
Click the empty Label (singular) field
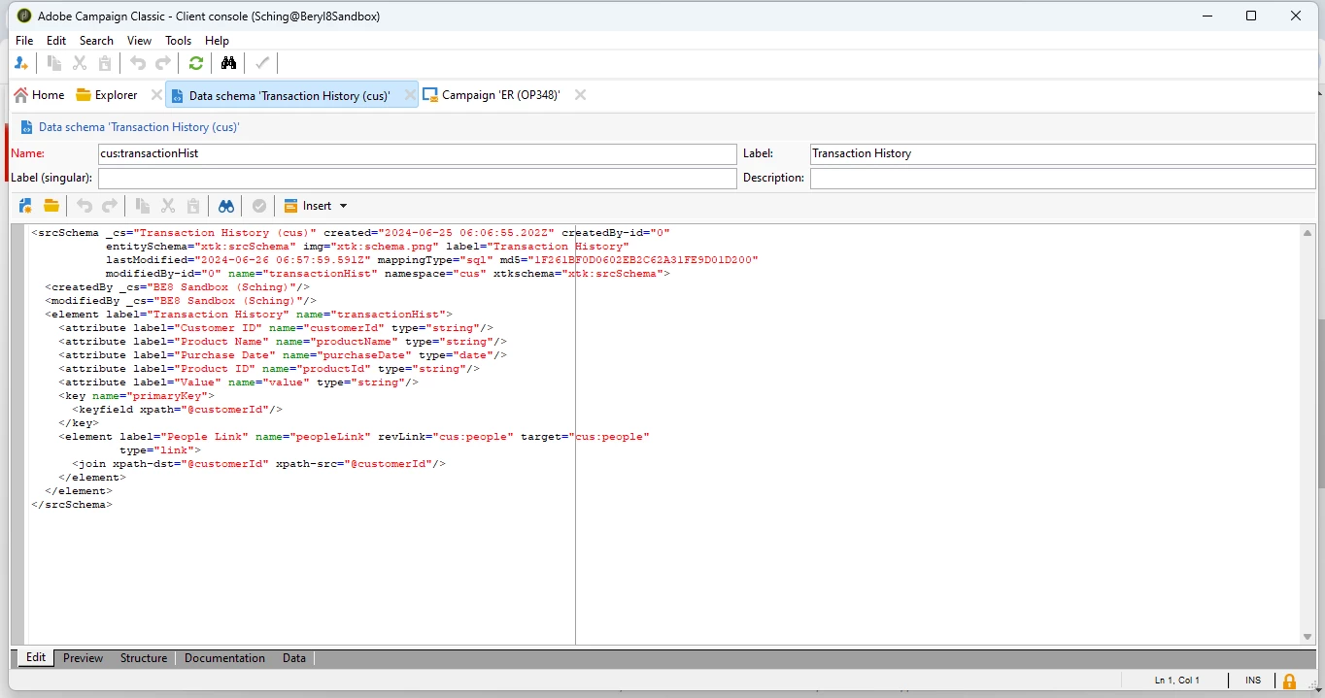click(x=418, y=179)
